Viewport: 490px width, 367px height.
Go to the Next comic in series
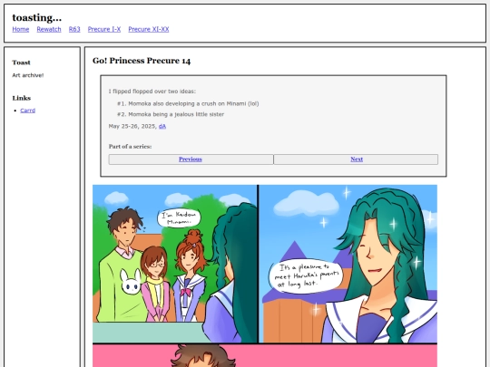(357, 159)
